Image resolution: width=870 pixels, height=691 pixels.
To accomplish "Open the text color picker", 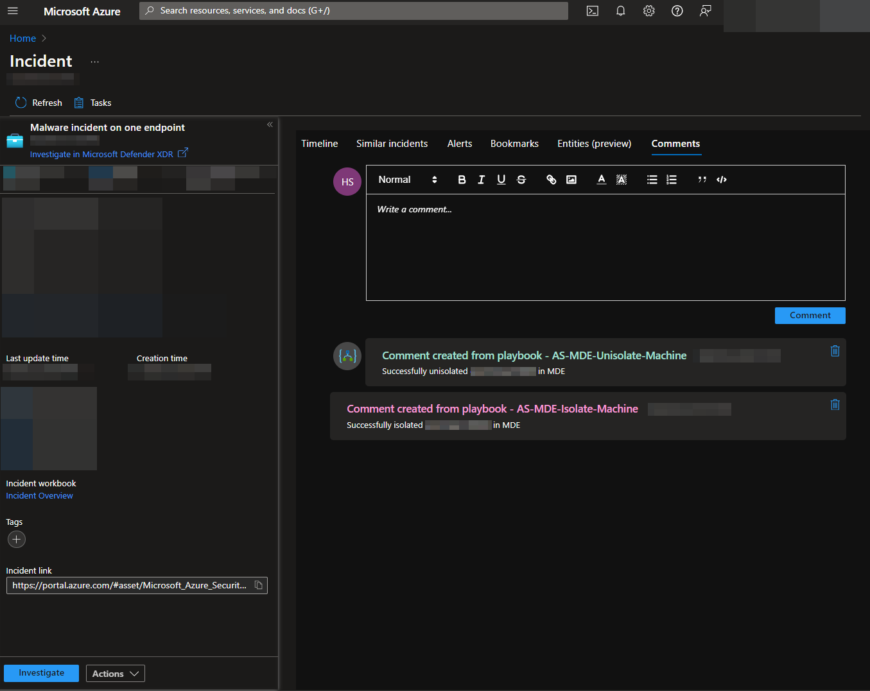I will pyautogui.click(x=602, y=180).
